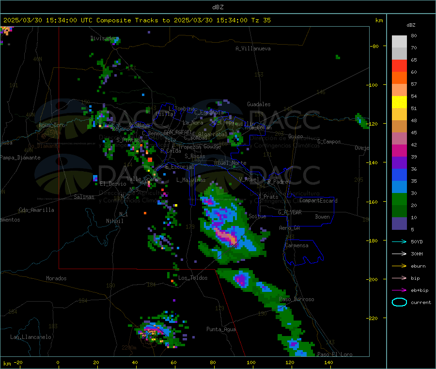
Task: Click the Paso_Barroso map label
Action: pos(296,299)
